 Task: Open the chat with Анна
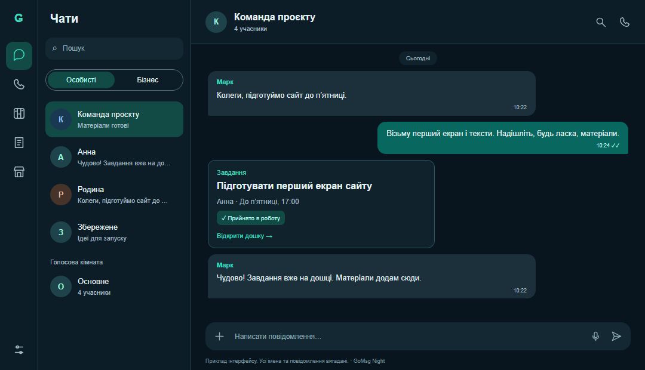coord(114,157)
